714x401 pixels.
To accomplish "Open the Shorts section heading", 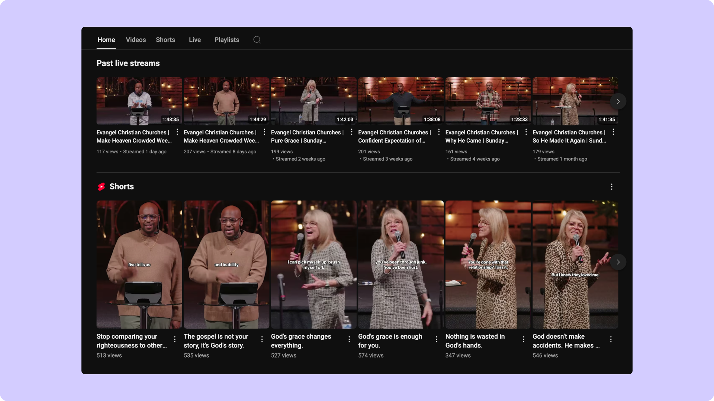I will (x=122, y=186).
